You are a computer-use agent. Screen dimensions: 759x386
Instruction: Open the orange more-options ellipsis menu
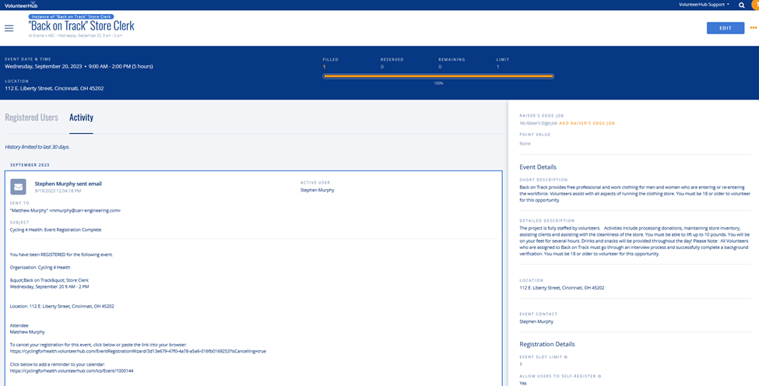[x=754, y=28]
